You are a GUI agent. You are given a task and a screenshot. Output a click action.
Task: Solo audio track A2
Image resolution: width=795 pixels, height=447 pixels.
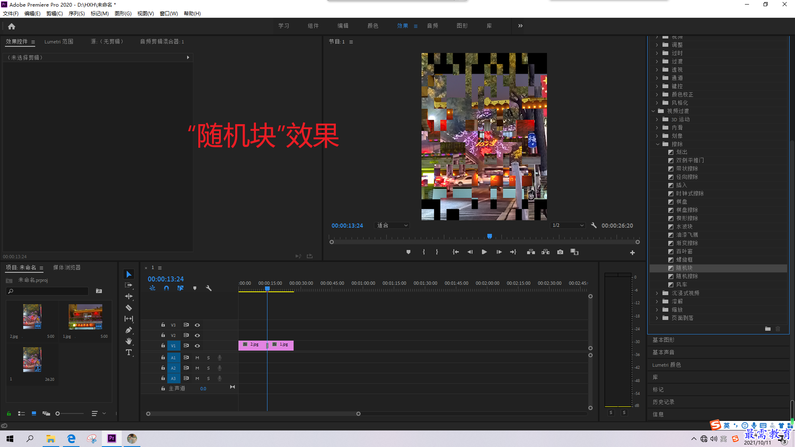pyautogui.click(x=208, y=368)
